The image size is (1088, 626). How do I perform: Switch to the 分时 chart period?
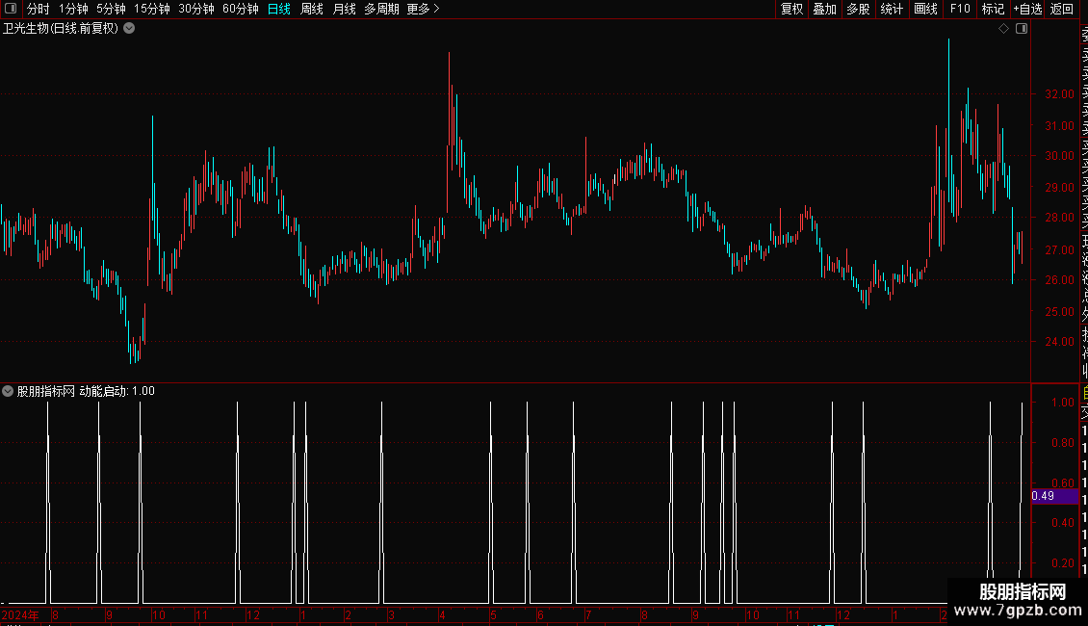point(39,9)
